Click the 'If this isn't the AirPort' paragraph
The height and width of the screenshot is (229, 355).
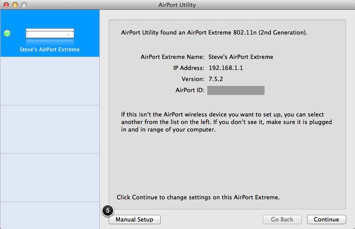coord(226,122)
